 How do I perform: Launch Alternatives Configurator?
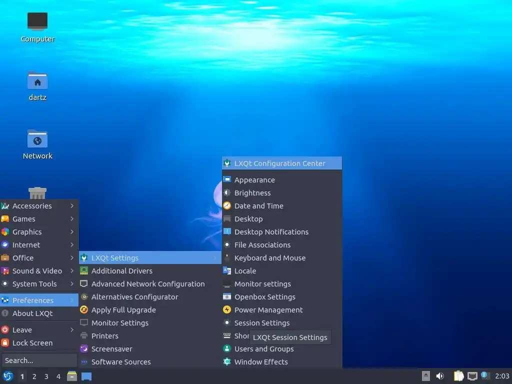tap(150, 296)
